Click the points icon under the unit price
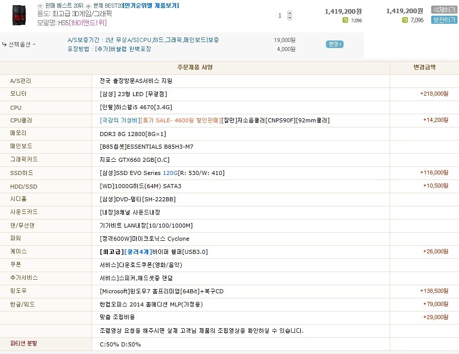 click(346, 20)
